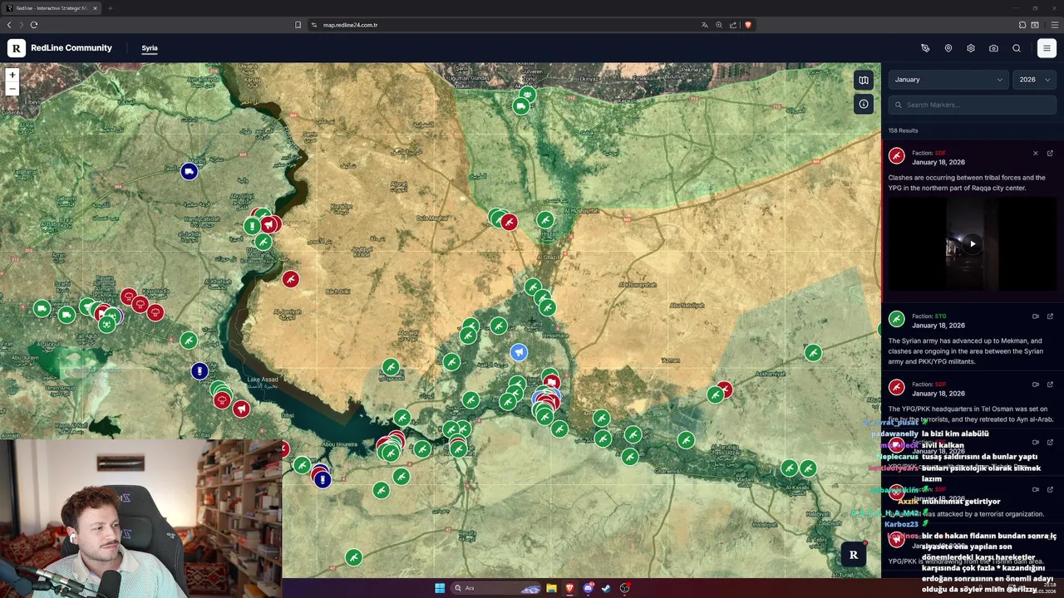
Task: Open the drawing pen tool in header
Action: (x=925, y=48)
